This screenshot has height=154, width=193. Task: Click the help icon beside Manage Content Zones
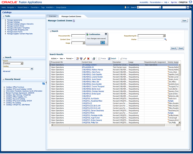pyautogui.click(x=74, y=21)
